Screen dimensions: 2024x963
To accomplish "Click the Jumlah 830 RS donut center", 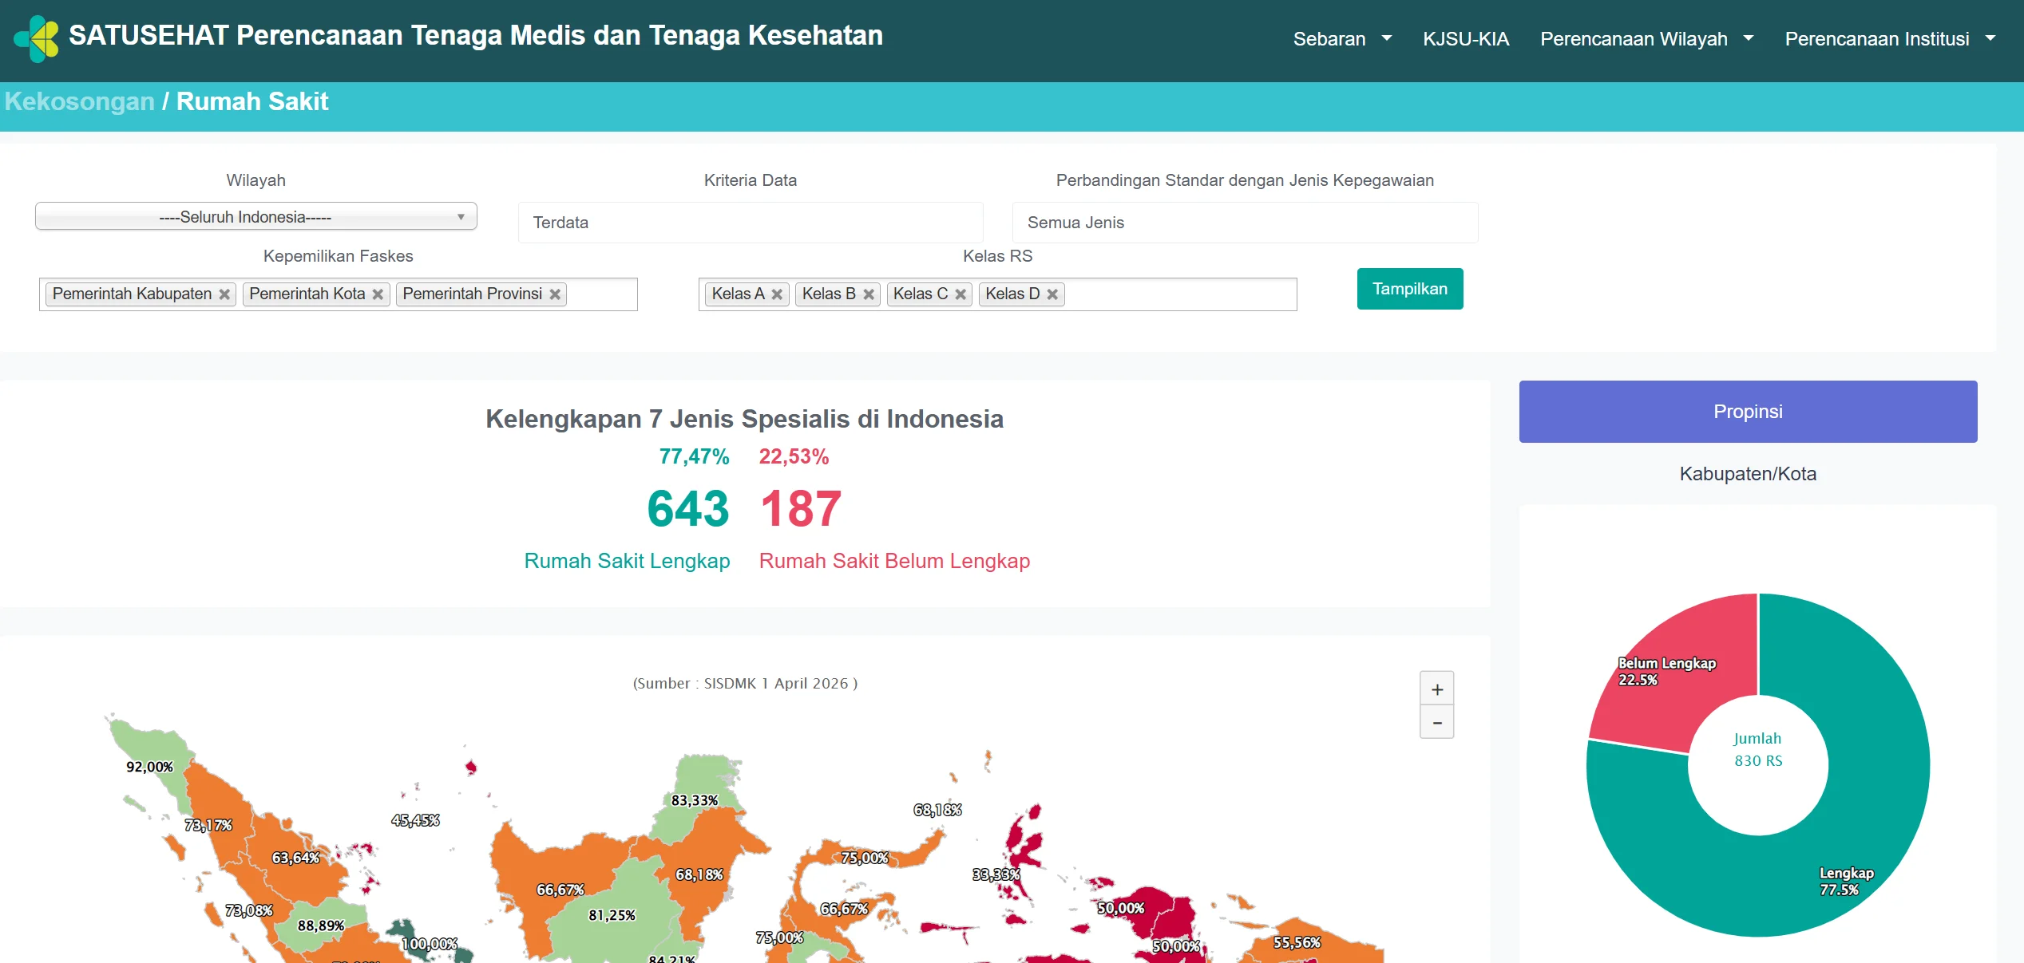I will pos(1758,750).
